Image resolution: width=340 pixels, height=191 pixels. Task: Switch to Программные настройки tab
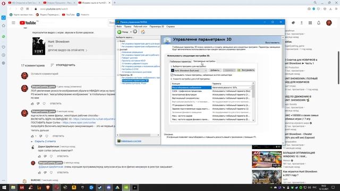[204, 62]
